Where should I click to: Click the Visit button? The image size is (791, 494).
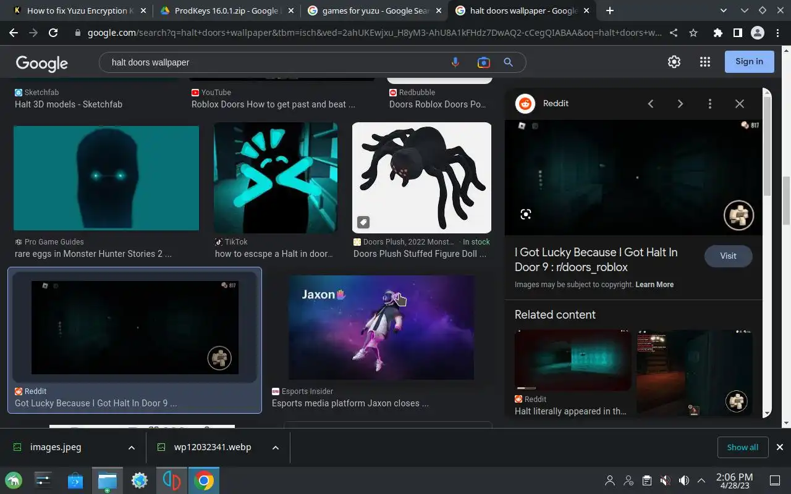click(x=728, y=256)
